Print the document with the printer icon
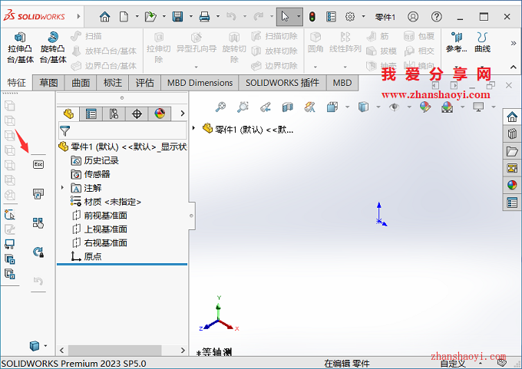Screen dimensions: 522x369 point(204,16)
